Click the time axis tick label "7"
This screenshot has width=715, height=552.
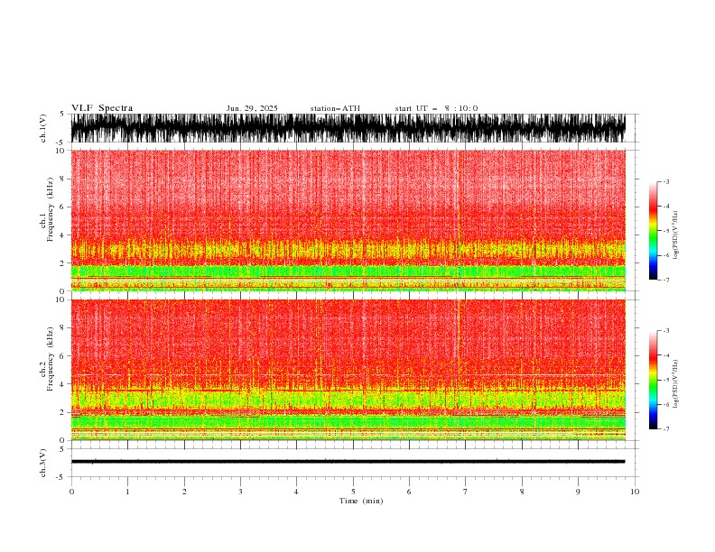[x=466, y=492]
